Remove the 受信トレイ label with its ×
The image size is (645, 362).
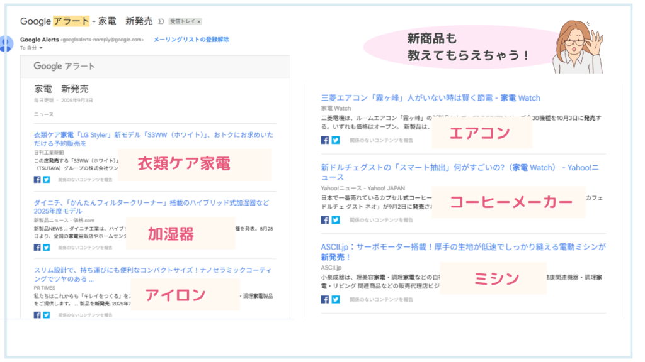point(198,21)
